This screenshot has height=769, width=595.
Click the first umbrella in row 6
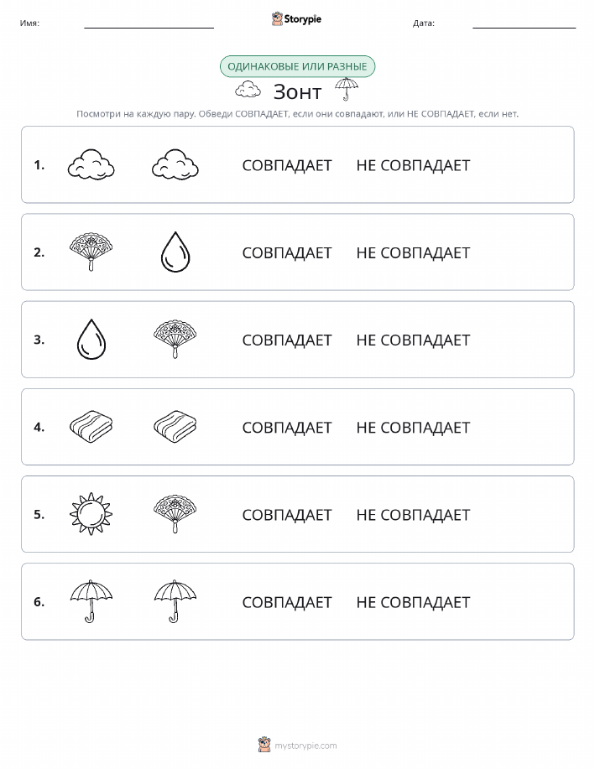click(x=91, y=601)
